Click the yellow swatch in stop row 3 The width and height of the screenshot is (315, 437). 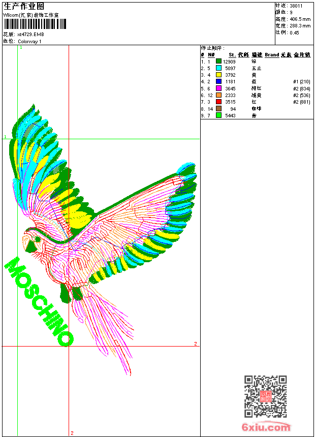218,75
